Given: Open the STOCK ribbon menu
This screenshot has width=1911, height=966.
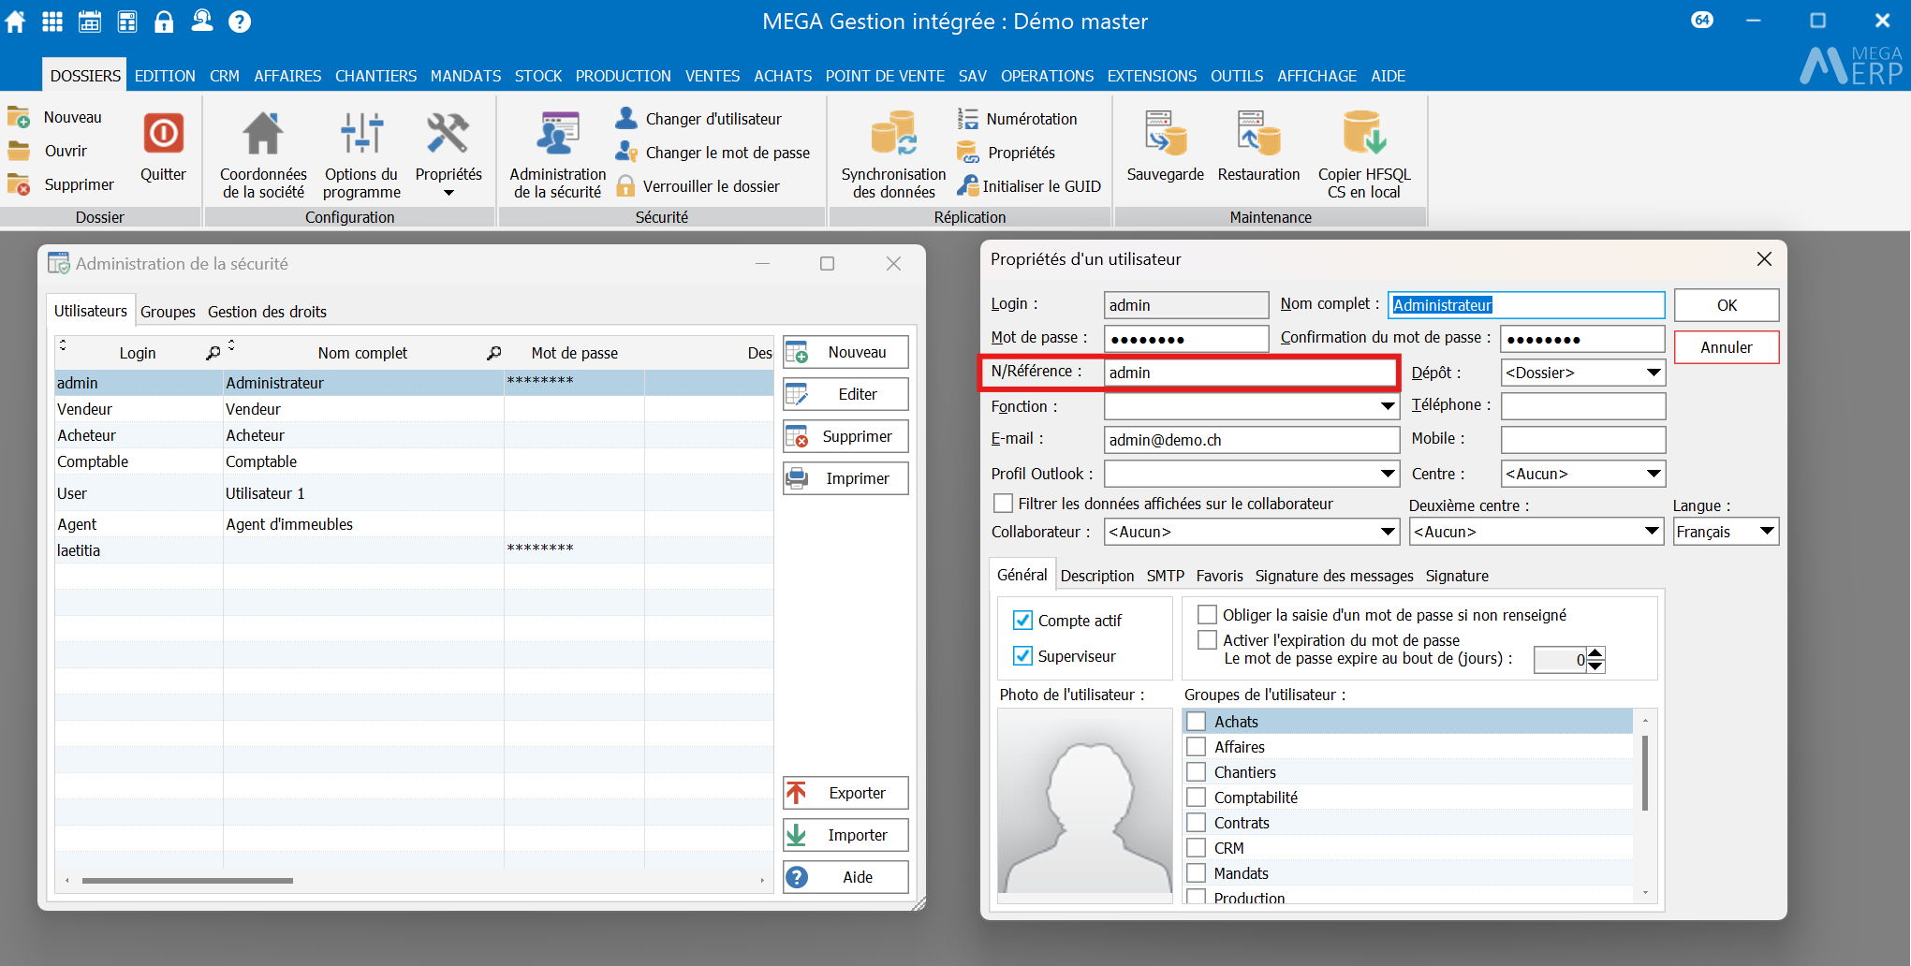Looking at the screenshot, I should tap(537, 76).
